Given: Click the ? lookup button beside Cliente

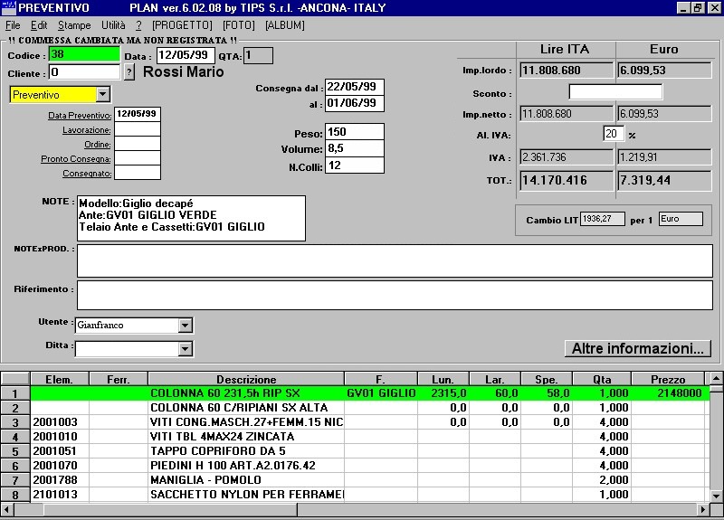Looking at the screenshot, I should (129, 72).
